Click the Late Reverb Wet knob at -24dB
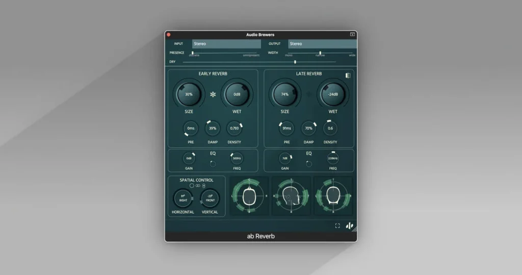 (332, 94)
